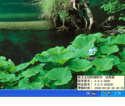Click the keyboard input method icon
125x106 pixels.
pyautogui.click(x=94, y=93)
